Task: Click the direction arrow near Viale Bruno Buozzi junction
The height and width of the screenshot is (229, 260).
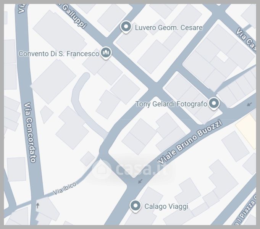Action: [x=140, y=181]
